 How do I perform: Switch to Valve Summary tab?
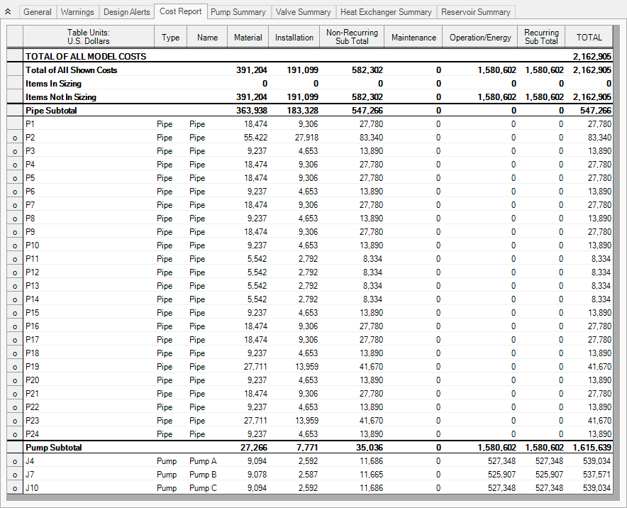point(303,12)
